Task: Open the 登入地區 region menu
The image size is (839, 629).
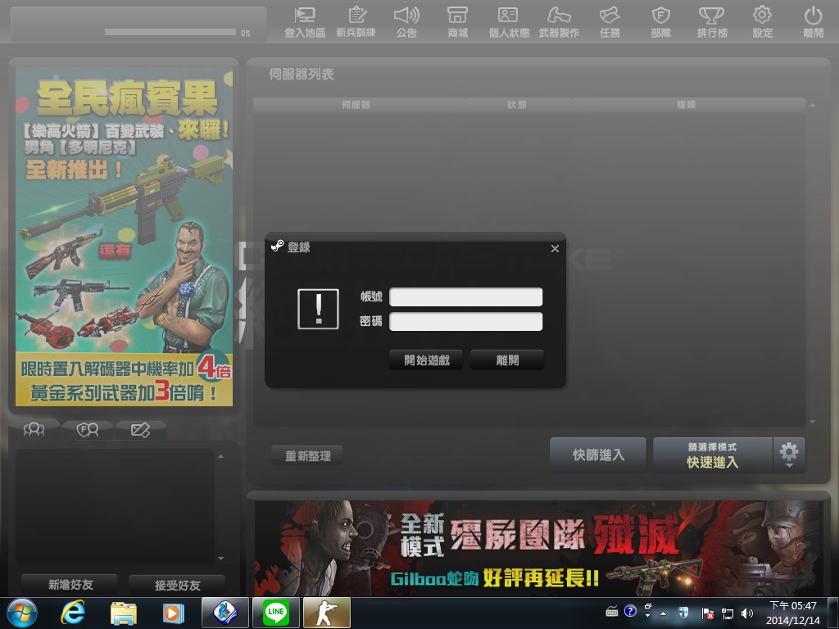Action: 305,22
